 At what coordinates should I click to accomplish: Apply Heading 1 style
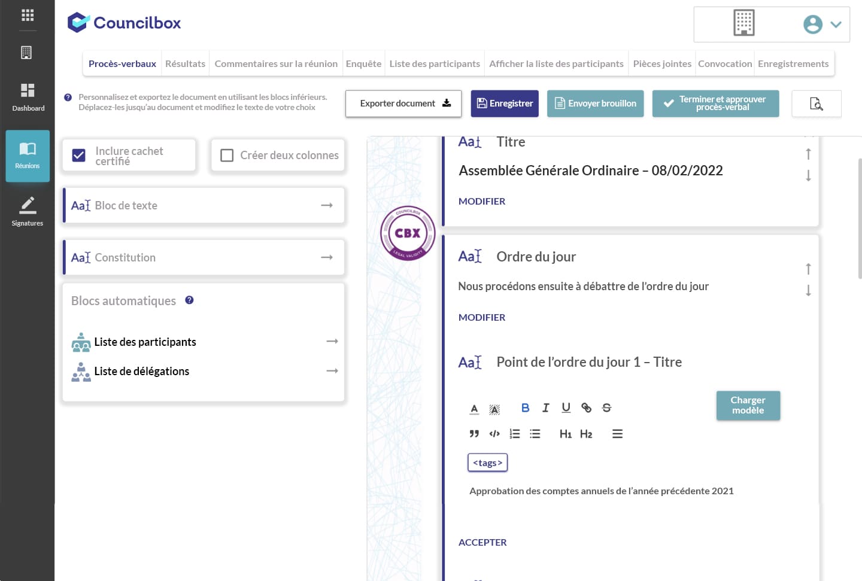(565, 434)
